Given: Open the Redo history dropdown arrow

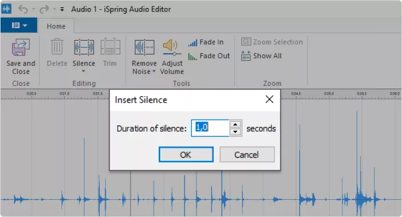Looking at the screenshot, I should click(55, 10).
